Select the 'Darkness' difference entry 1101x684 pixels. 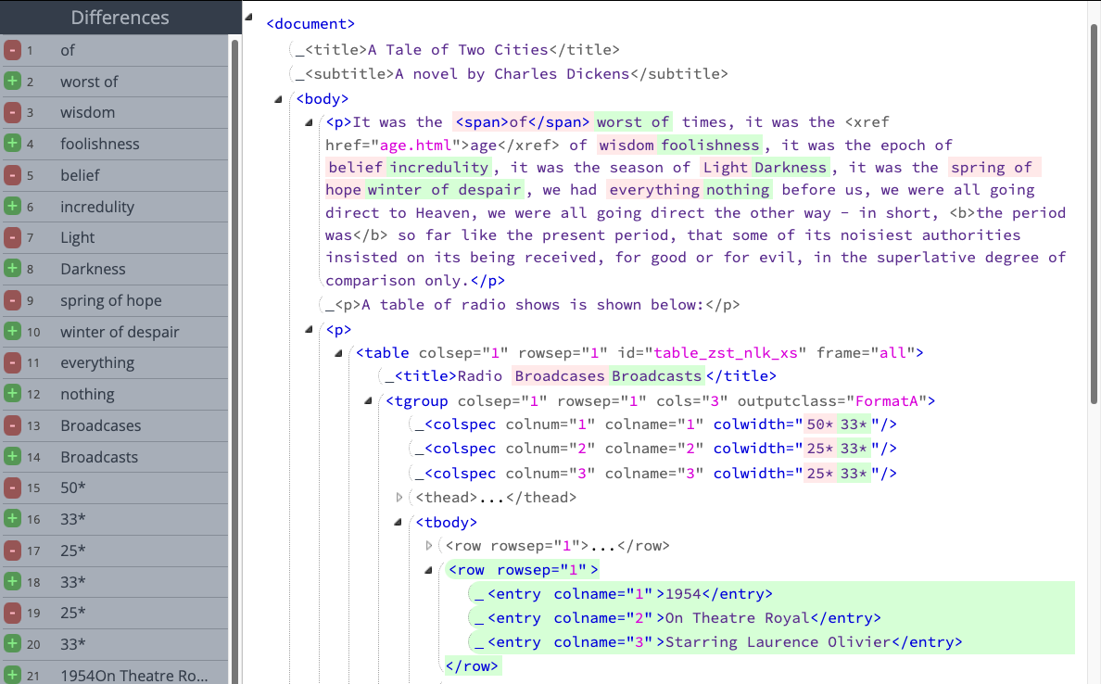click(x=93, y=269)
